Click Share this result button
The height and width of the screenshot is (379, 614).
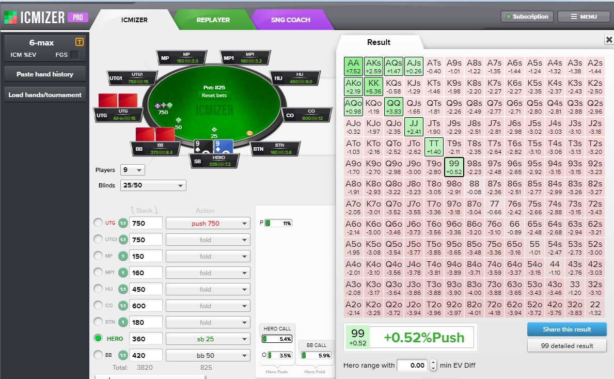[x=566, y=329]
